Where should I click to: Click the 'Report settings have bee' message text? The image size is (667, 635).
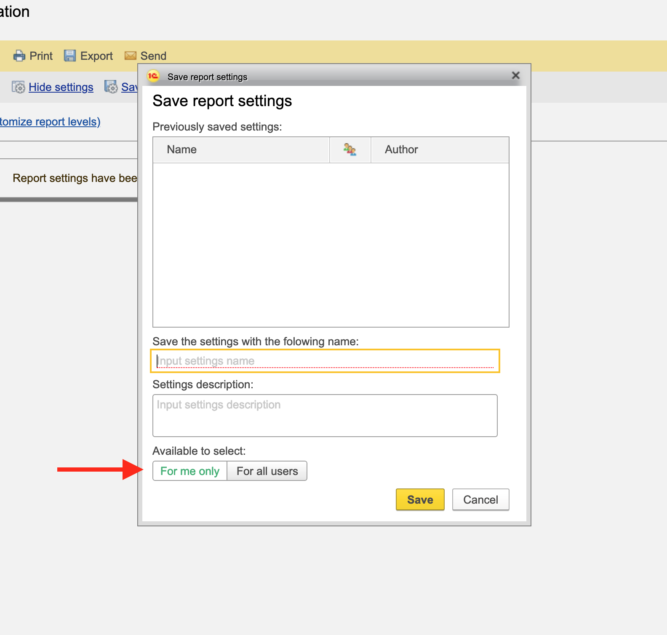(75, 178)
